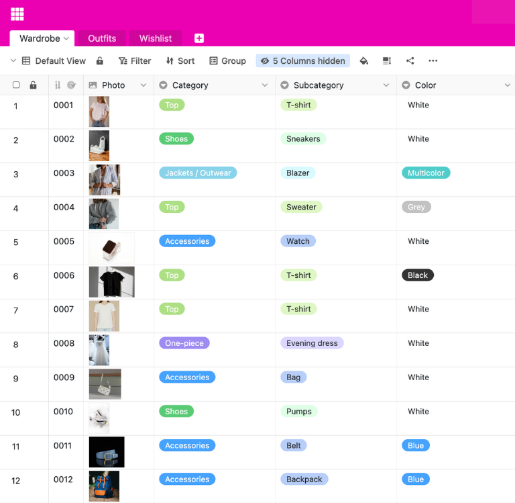Click the Default View name
This screenshot has width=515, height=503.
click(x=60, y=61)
